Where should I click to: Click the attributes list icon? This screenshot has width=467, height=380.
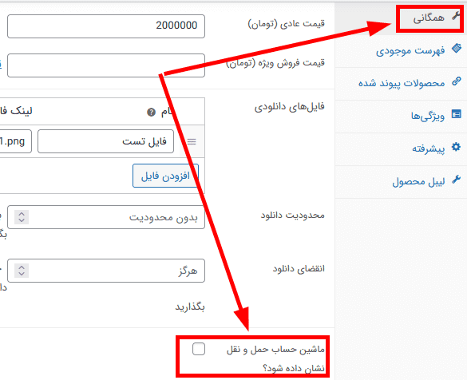(x=457, y=114)
